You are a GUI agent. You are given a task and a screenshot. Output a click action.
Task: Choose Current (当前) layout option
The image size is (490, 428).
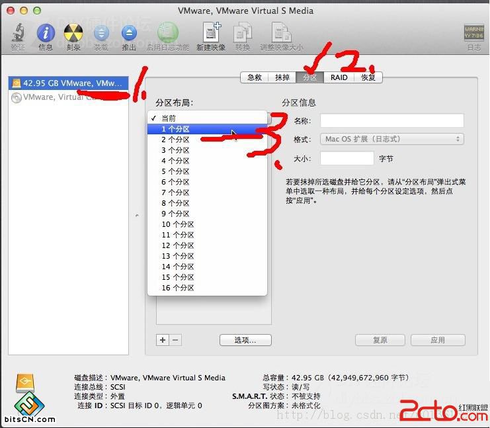[207, 118]
